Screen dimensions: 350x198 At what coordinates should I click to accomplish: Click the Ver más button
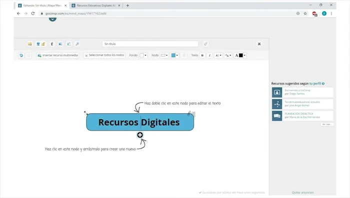[x=327, y=124]
